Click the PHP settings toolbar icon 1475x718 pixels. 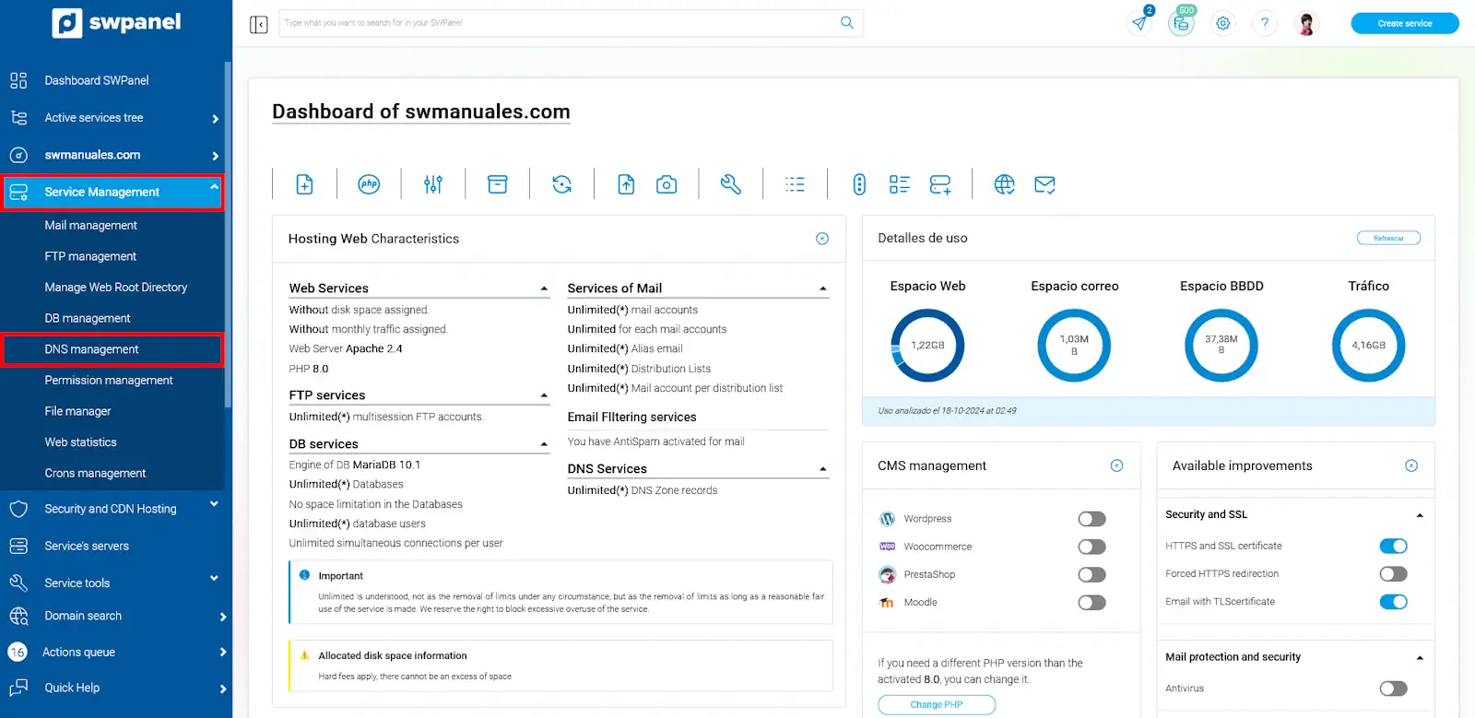point(369,184)
